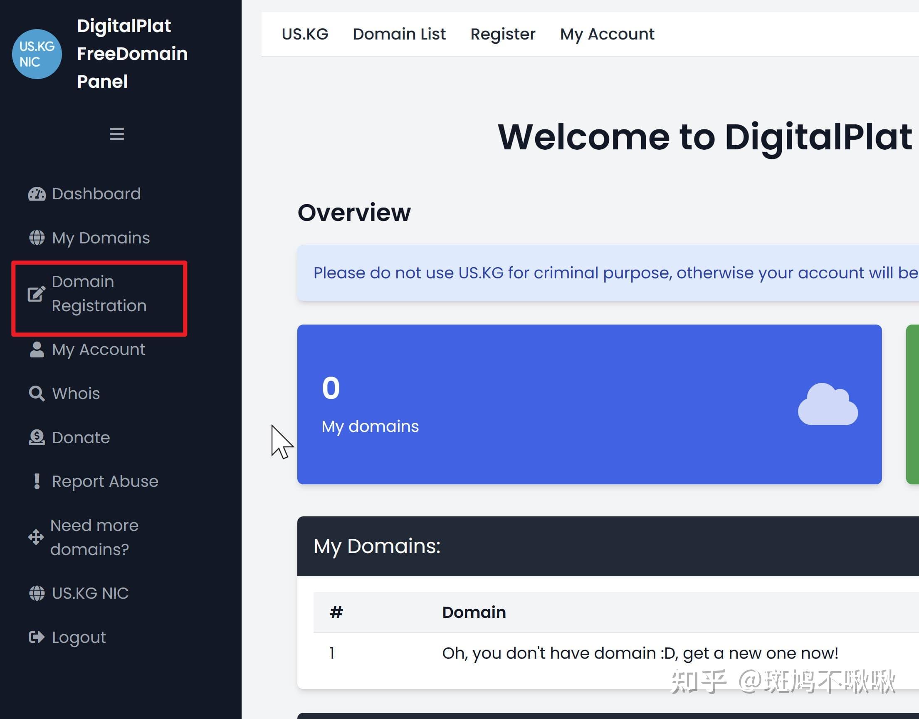The height and width of the screenshot is (719, 919).
Task: Open Register in top navigation
Action: pos(503,34)
